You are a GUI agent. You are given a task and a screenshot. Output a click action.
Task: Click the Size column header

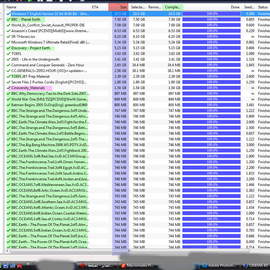[x=118, y=7]
